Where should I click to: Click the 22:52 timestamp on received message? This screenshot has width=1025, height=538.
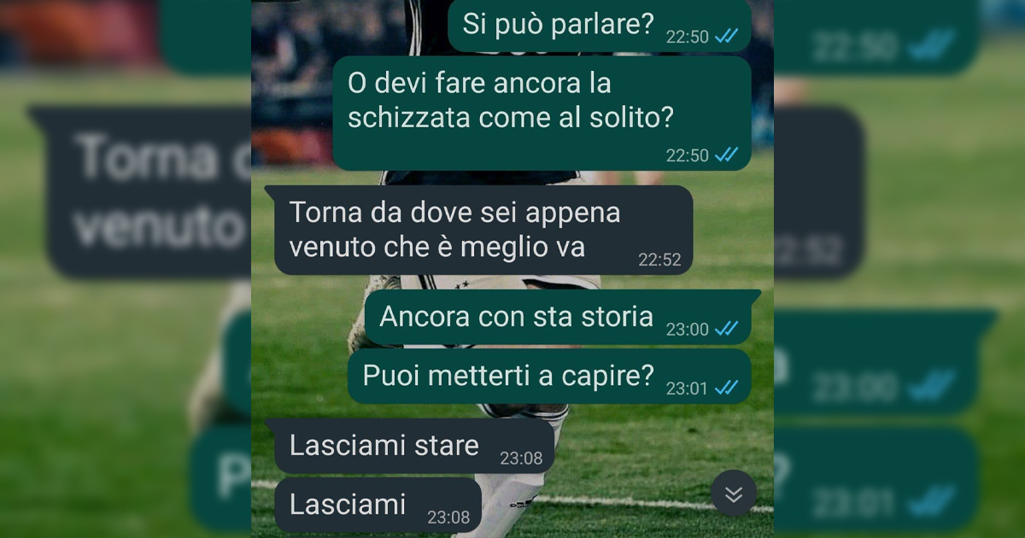[x=659, y=260]
